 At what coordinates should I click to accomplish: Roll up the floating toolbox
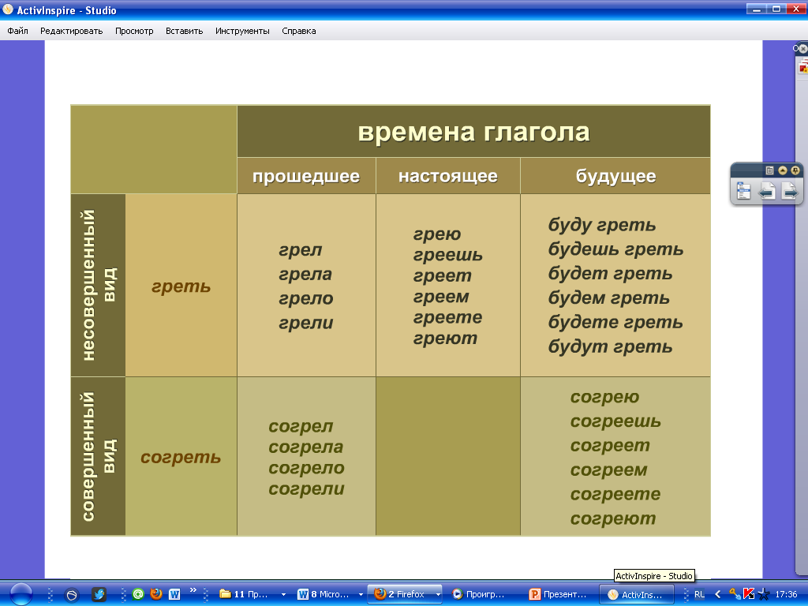coord(783,170)
